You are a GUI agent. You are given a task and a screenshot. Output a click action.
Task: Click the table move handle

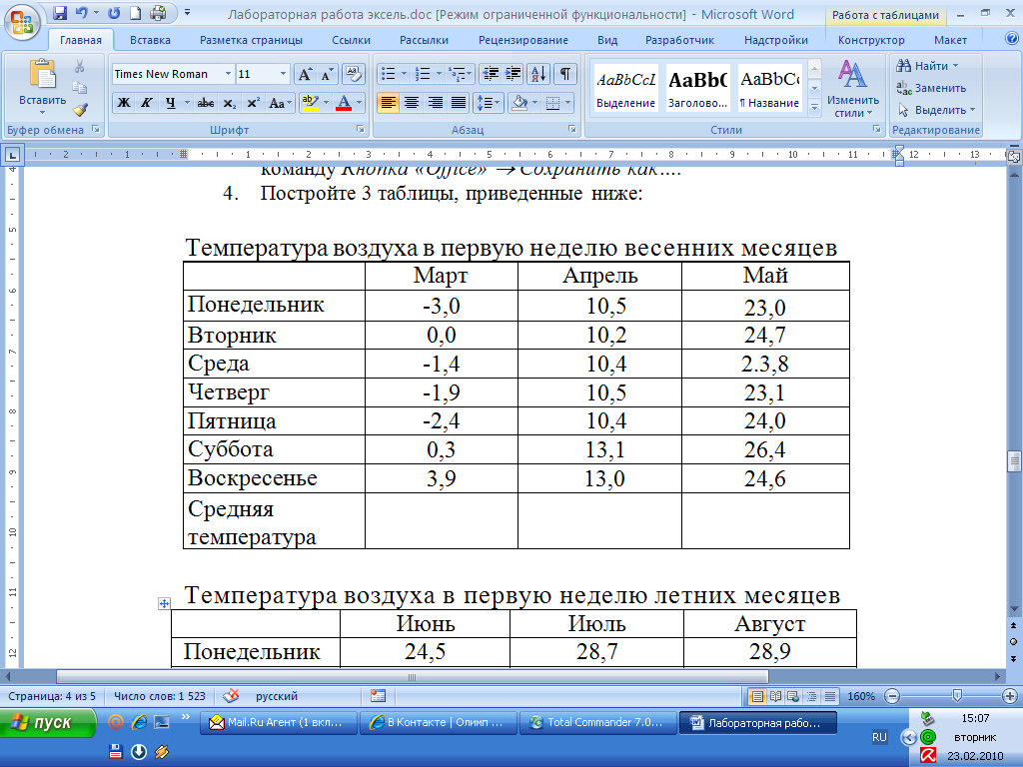tap(164, 604)
